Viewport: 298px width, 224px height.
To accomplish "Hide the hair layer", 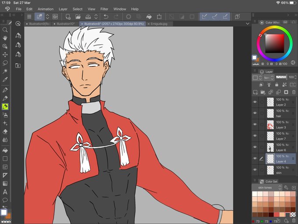I will pos(255,113).
